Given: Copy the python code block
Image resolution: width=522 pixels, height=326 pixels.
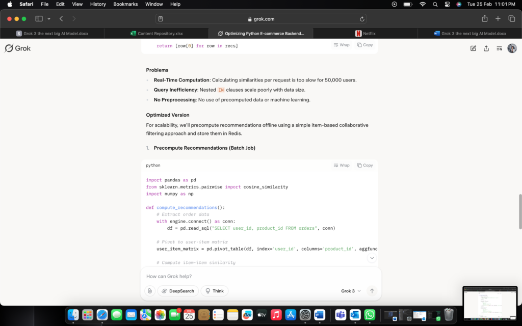Looking at the screenshot, I should tap(365, 165).
